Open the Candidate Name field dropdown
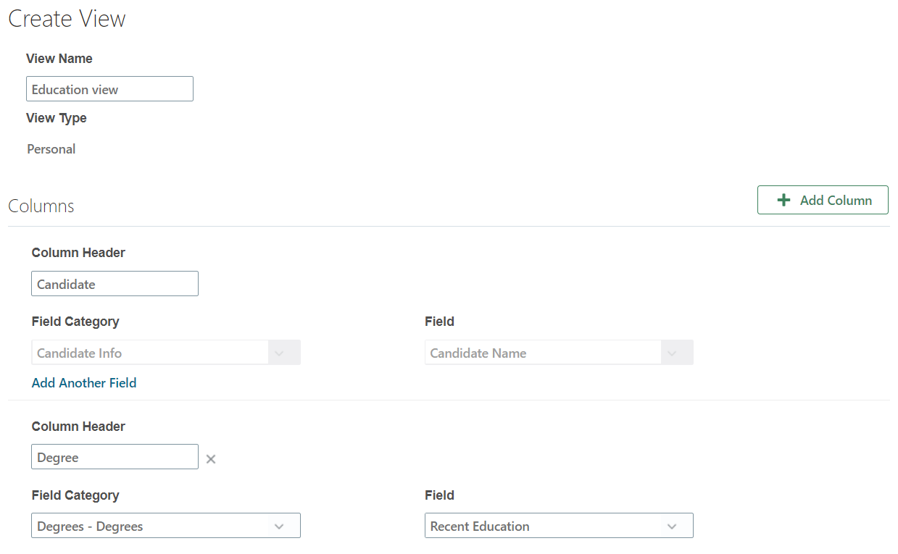 (x=544, y=353)
